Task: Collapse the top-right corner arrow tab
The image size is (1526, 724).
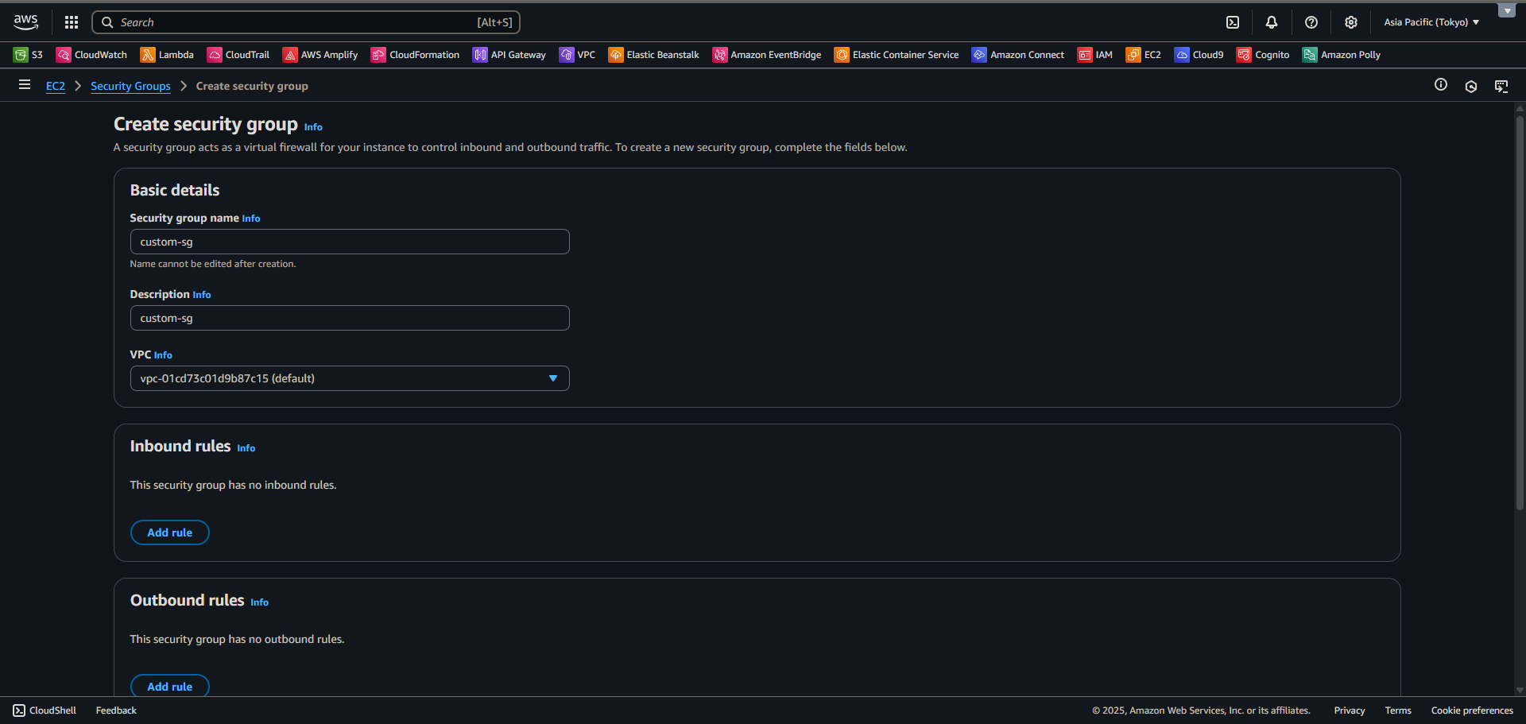Action: tap(1507, 10)
